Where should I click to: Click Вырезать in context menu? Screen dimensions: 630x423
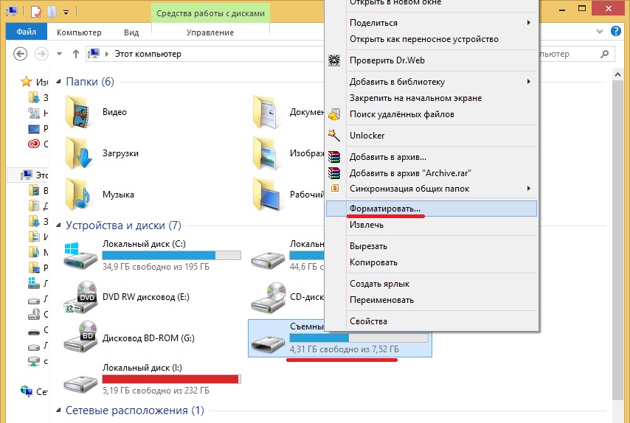tap(431, 246)
